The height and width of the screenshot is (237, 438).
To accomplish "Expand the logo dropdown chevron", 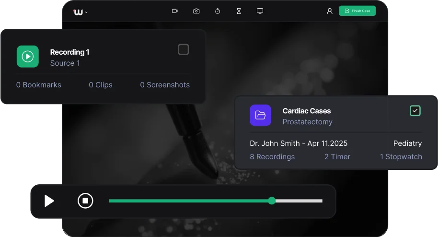I will coord(86,12).
